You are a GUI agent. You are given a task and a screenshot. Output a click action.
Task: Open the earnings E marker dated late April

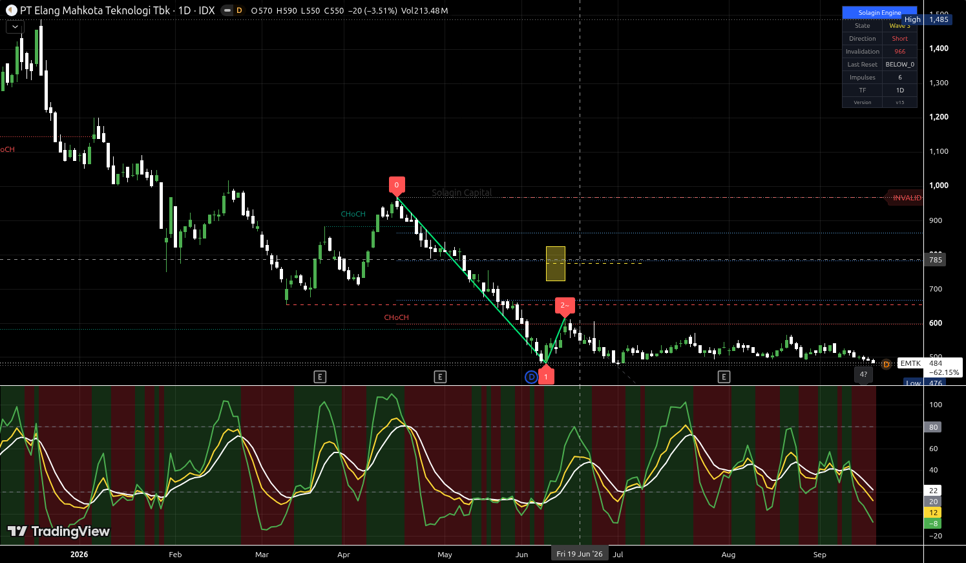pos(440,377)
